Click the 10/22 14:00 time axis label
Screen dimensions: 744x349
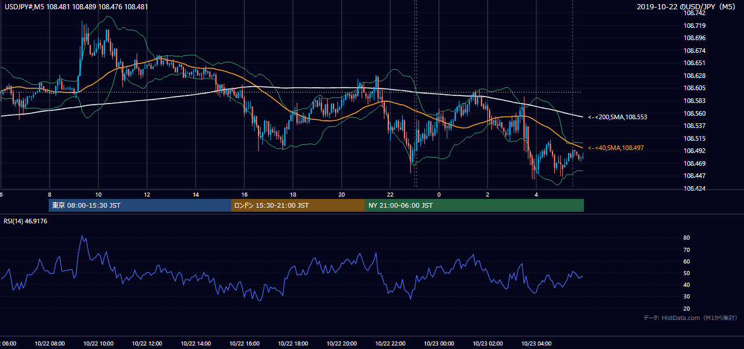195,344
